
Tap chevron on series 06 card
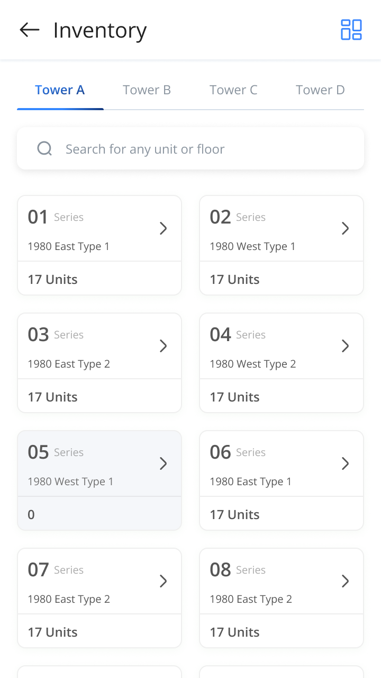(346, 463)
